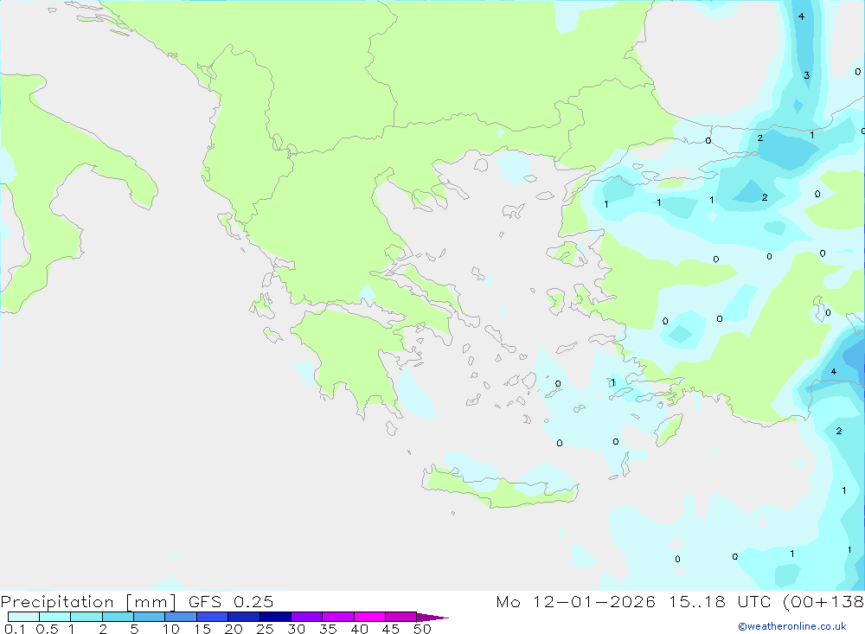Image resolution: width=865 pixels, height=634 pixels.
Task: Click the legend scale label '25'
Action: click(x=265, y=629)
